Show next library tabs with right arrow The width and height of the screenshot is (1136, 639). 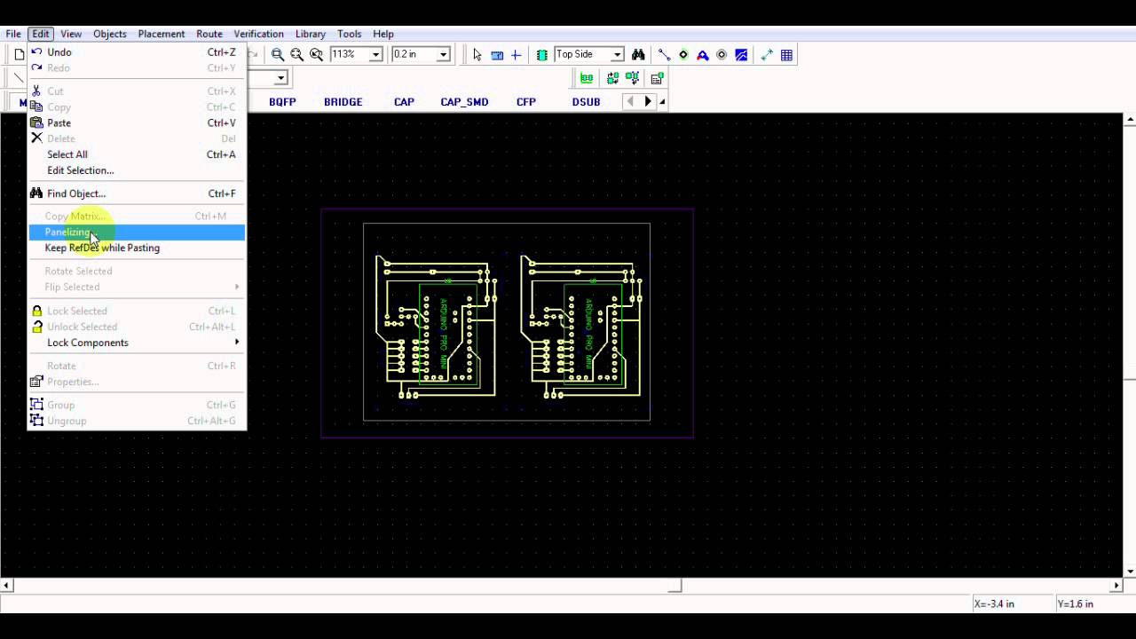[x=648, y=102]
